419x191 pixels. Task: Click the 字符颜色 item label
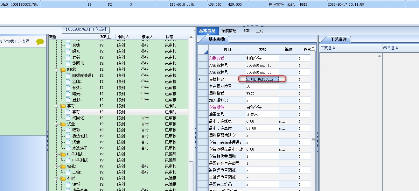click(216, 107)
